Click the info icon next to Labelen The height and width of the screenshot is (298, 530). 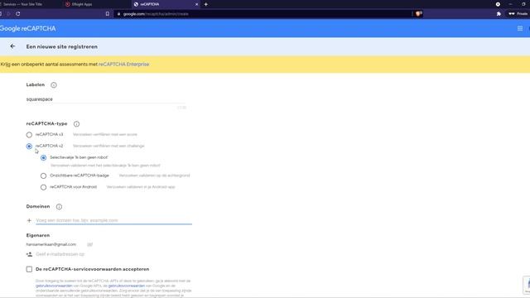point(54,84)
